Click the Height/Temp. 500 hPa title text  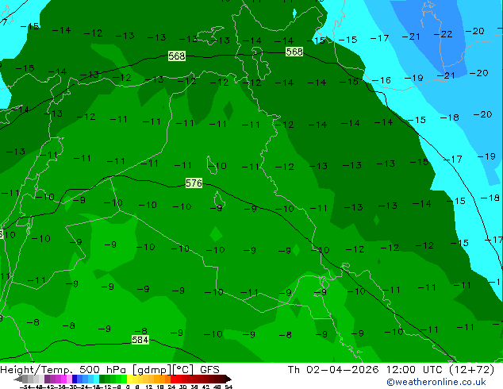pyautogui.click(x=63, y=370)
